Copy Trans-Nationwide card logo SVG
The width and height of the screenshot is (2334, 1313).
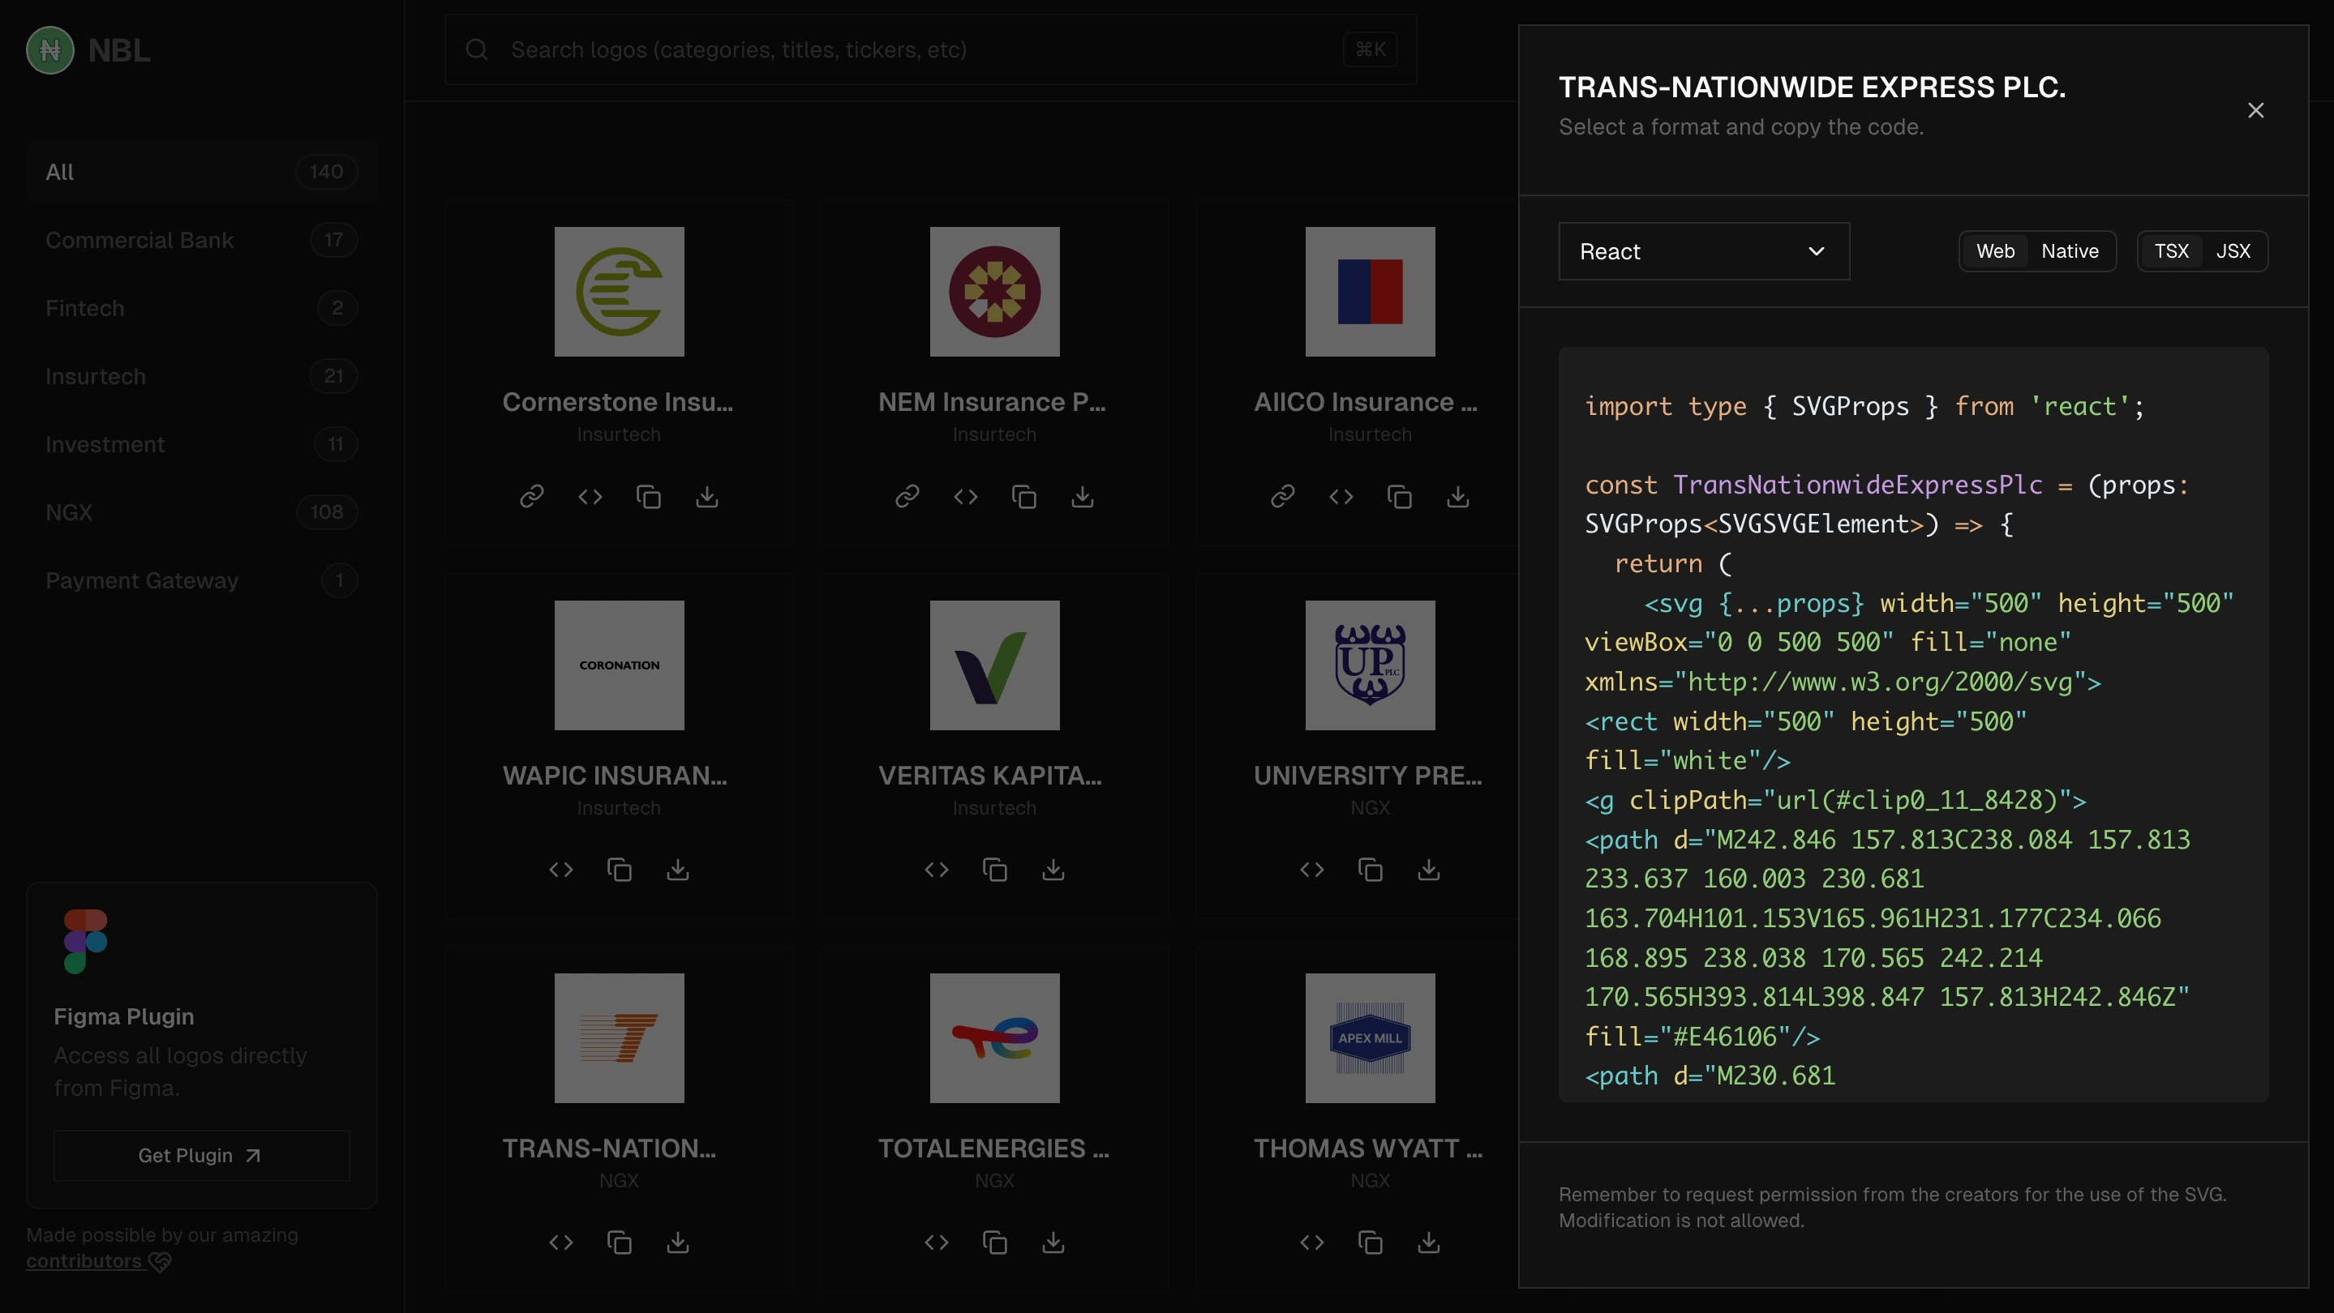[619, 1242]
